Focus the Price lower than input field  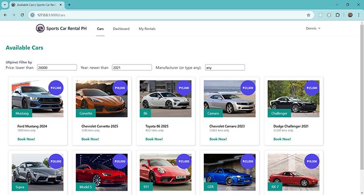click(57, 67)
